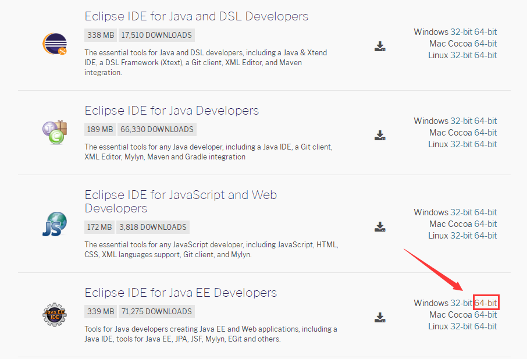Select Windows 32-bit for Java Developers

pyautogui.click(x=461, y=121)
